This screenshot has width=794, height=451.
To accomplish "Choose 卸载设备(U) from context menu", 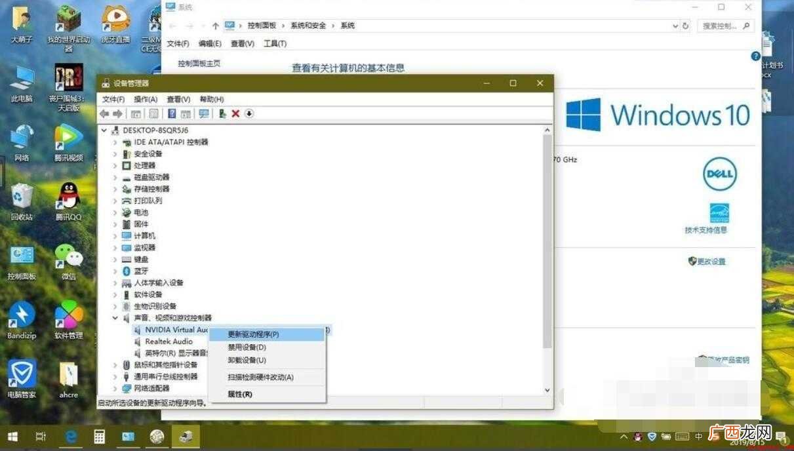I will 267,361.
